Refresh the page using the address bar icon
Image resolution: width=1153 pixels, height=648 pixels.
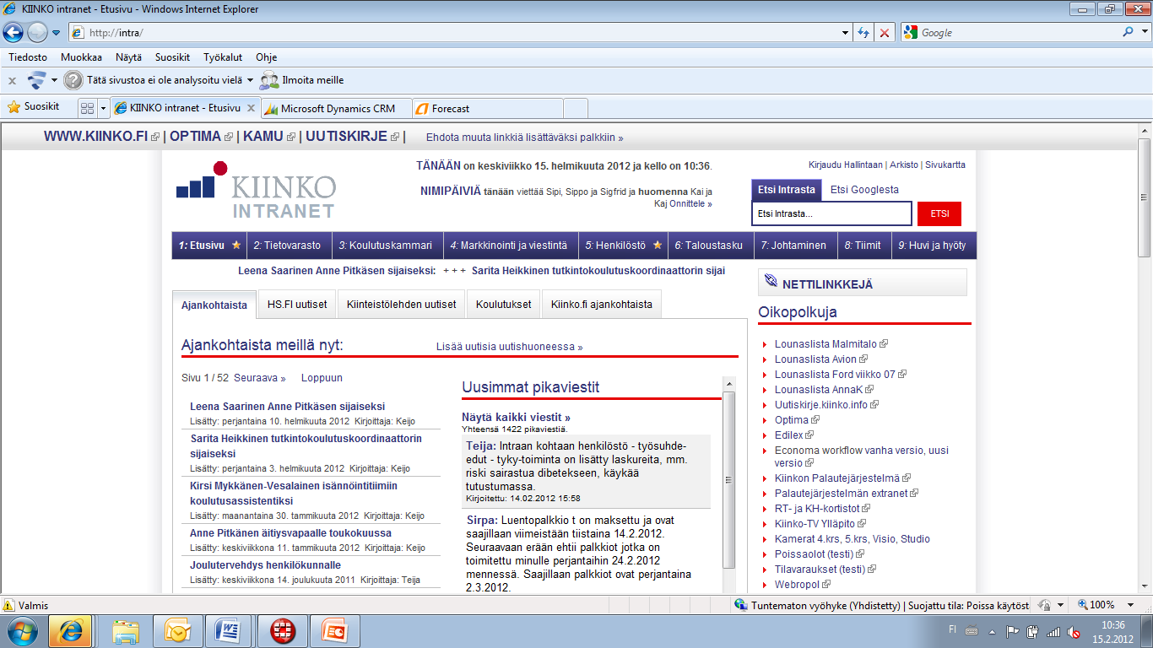(x=863, y=32)
